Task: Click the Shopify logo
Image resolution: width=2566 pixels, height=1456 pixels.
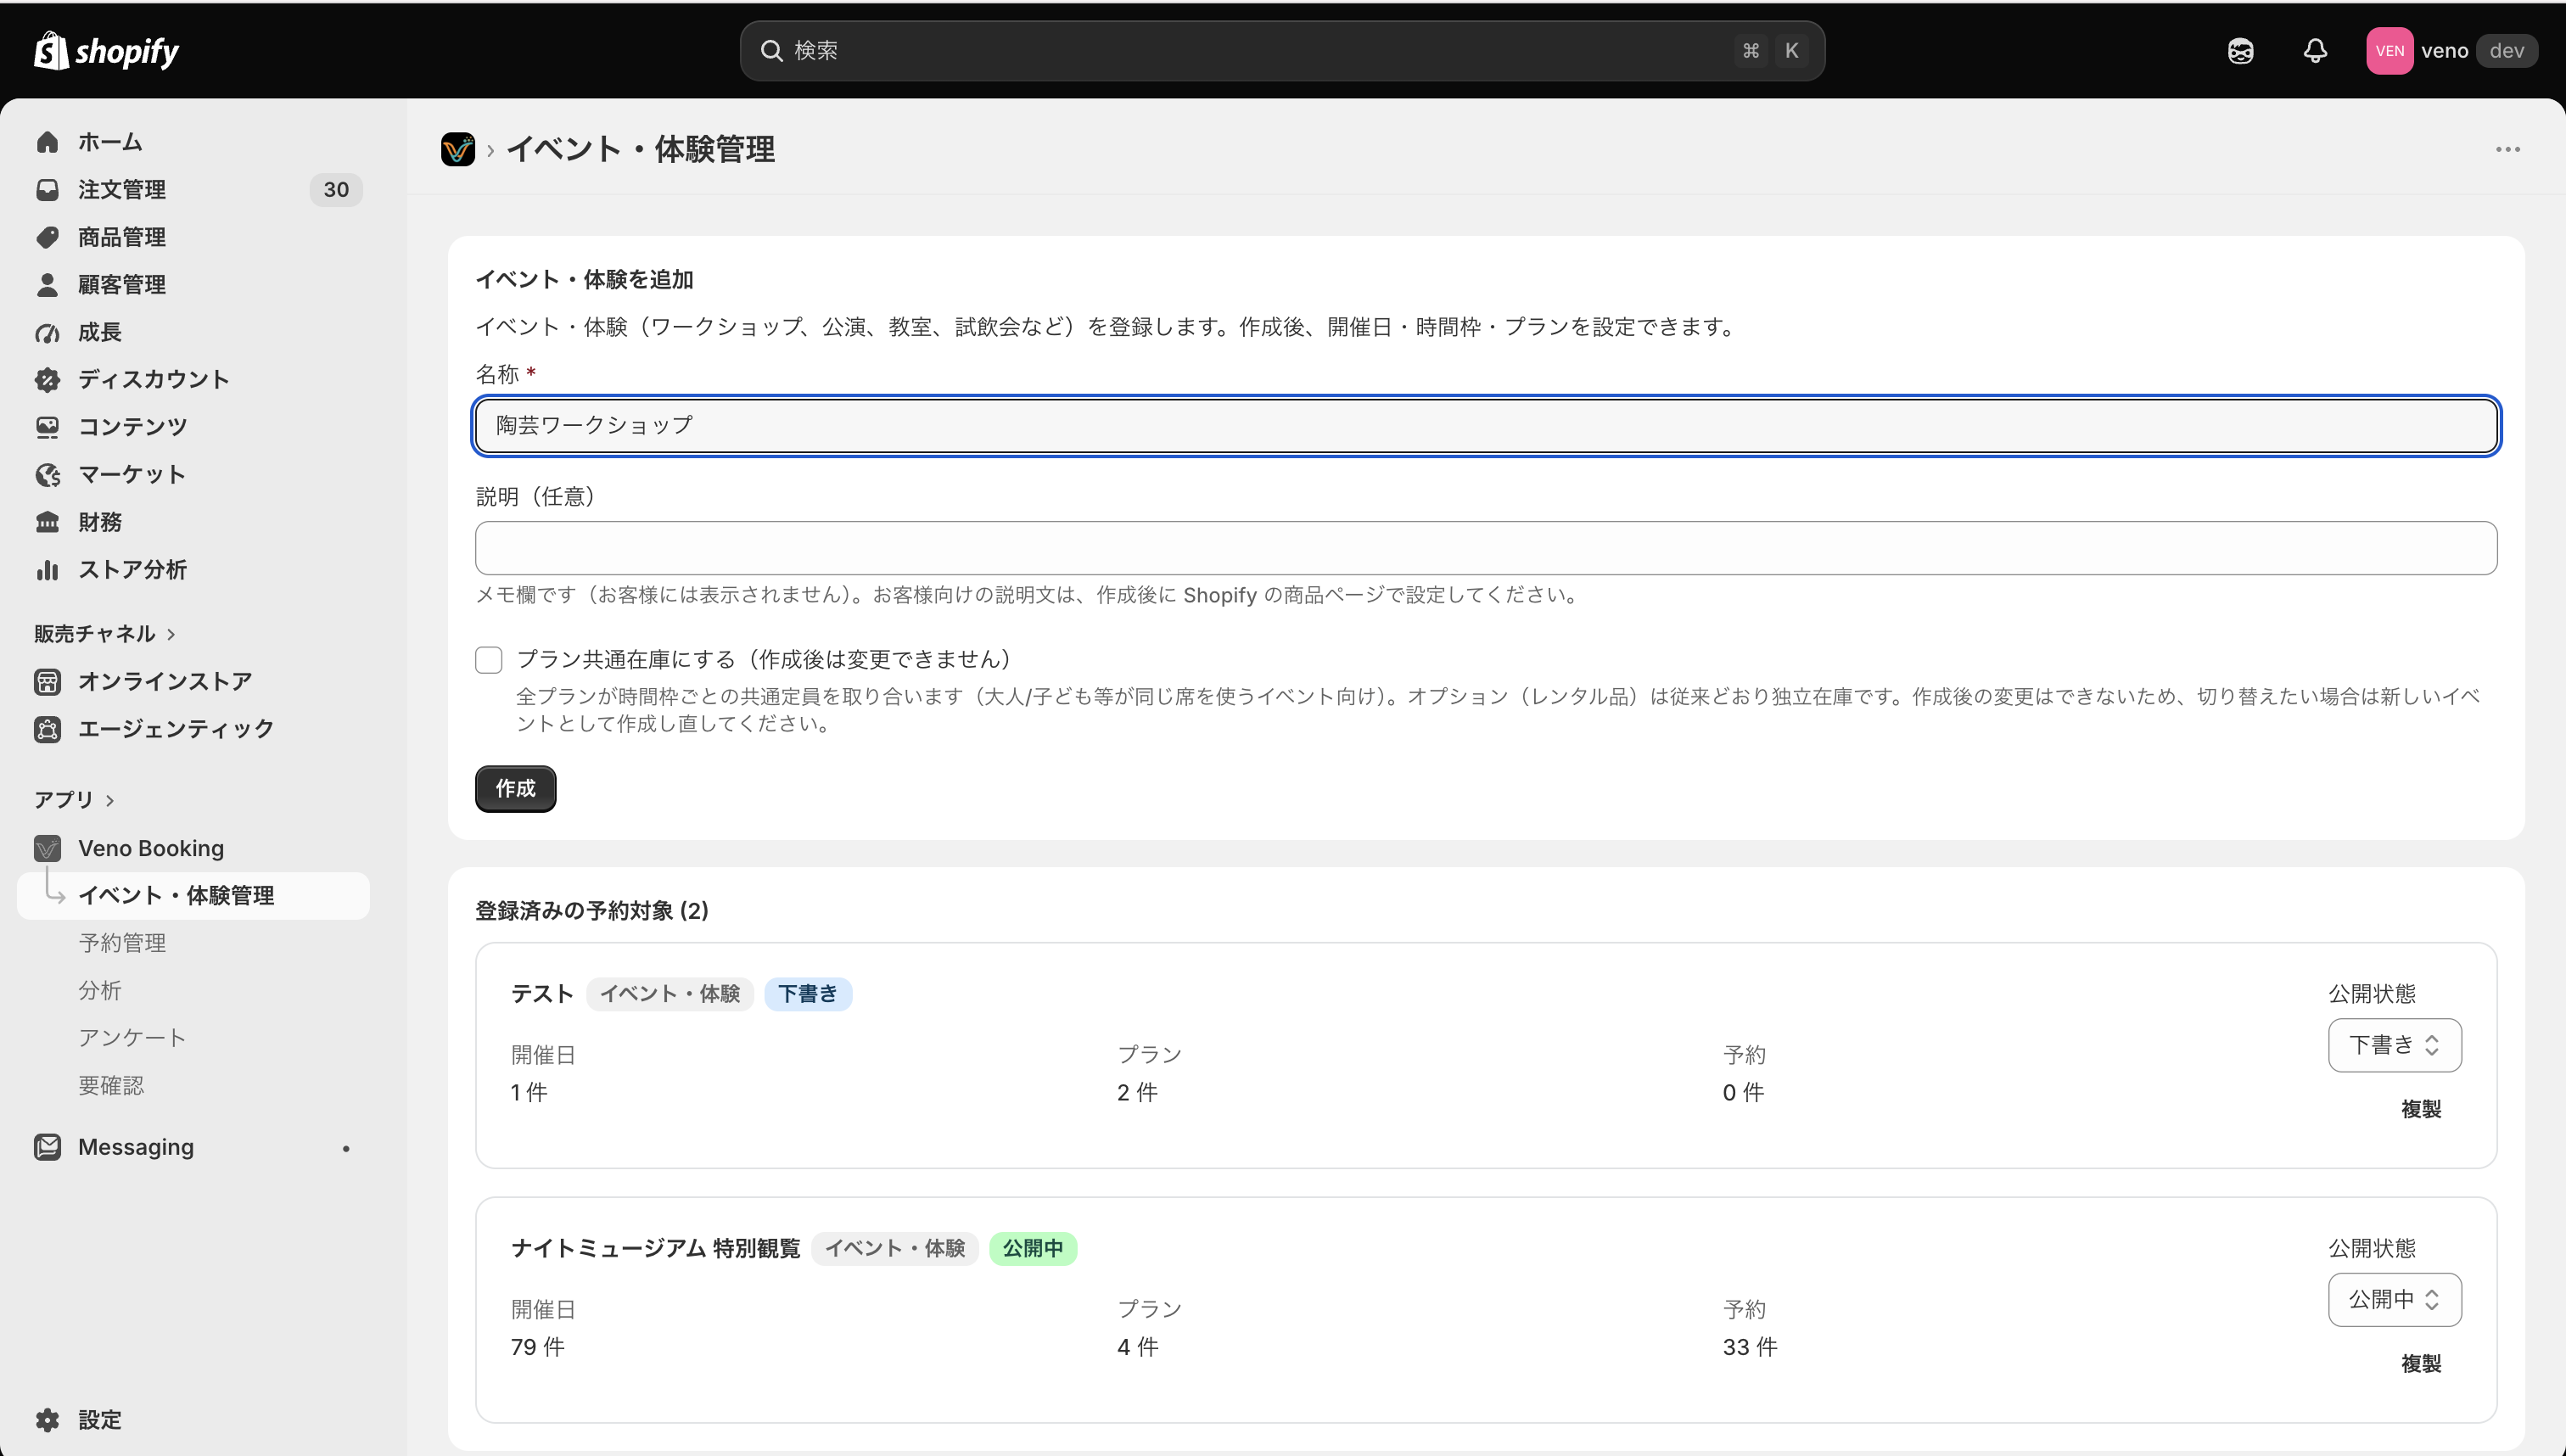Action: pos(106,50)
